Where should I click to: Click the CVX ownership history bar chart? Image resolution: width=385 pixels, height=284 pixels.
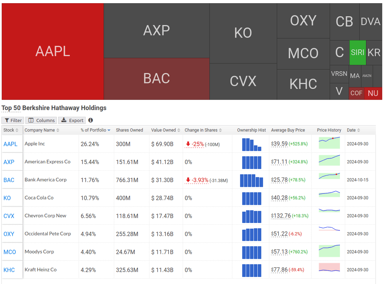(x=252, y=217)
